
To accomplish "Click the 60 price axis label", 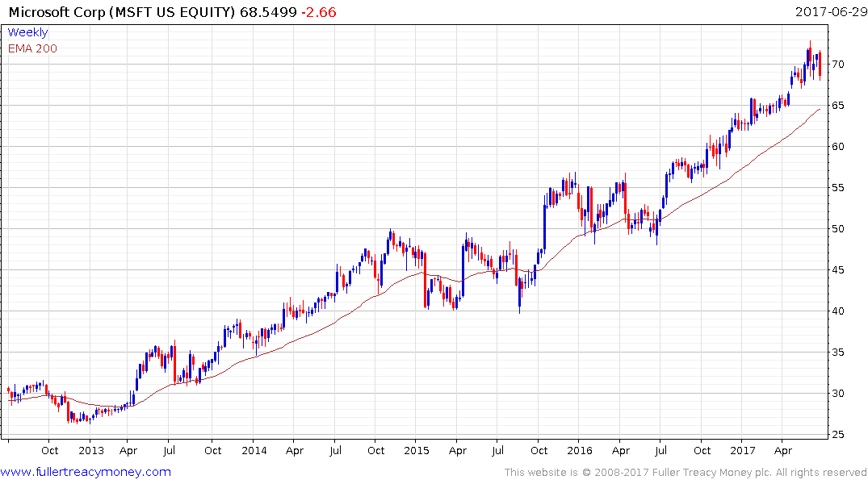I will [838, 147].
